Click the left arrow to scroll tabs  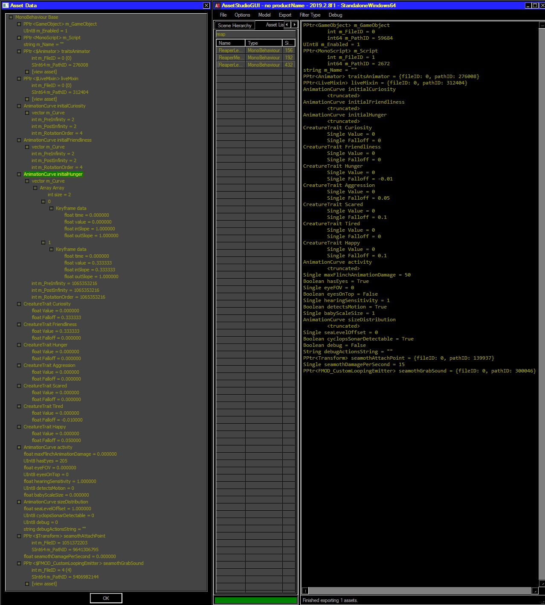point(286,25)
